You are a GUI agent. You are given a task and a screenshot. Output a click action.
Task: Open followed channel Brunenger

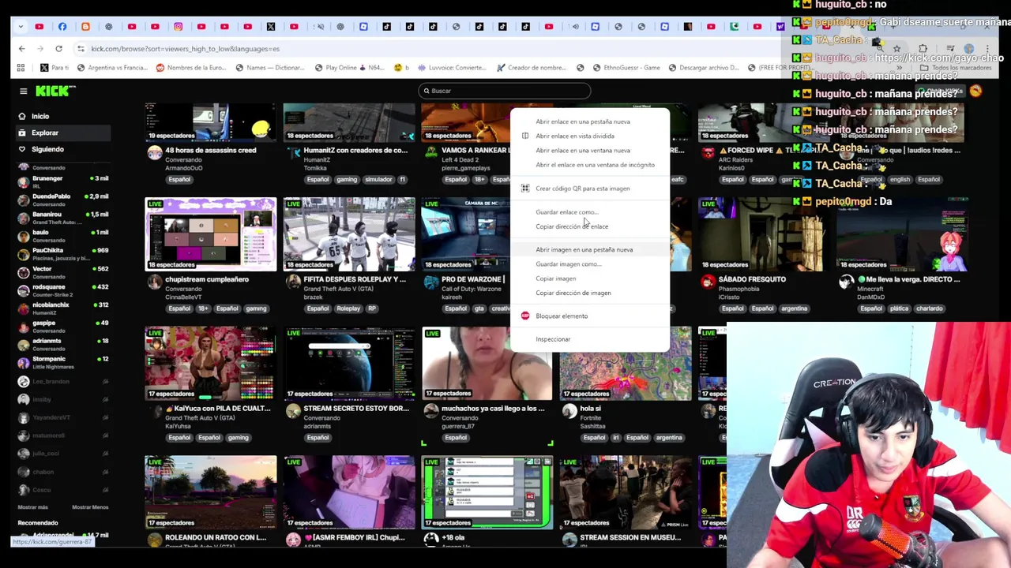click(63, 181)
